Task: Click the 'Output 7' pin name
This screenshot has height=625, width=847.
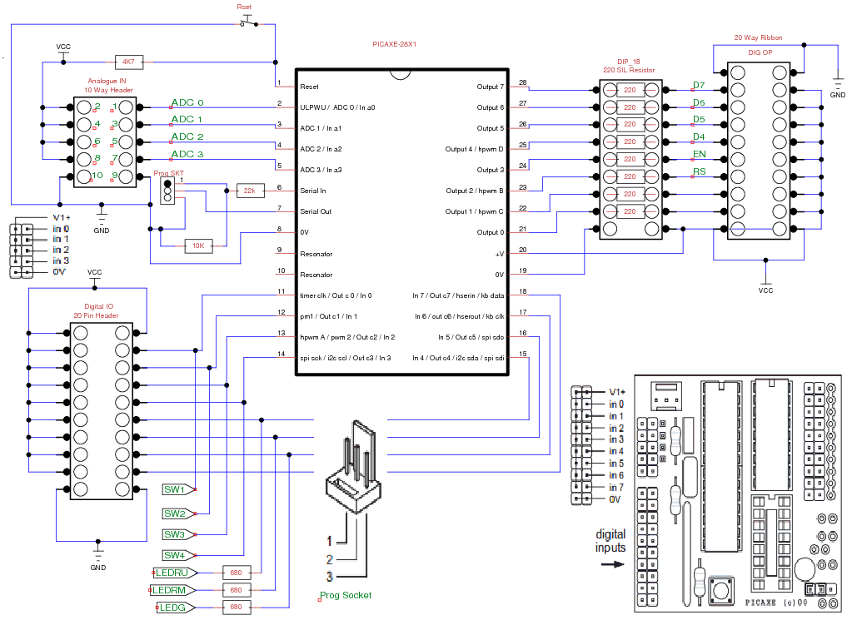Action: [491, 87]
